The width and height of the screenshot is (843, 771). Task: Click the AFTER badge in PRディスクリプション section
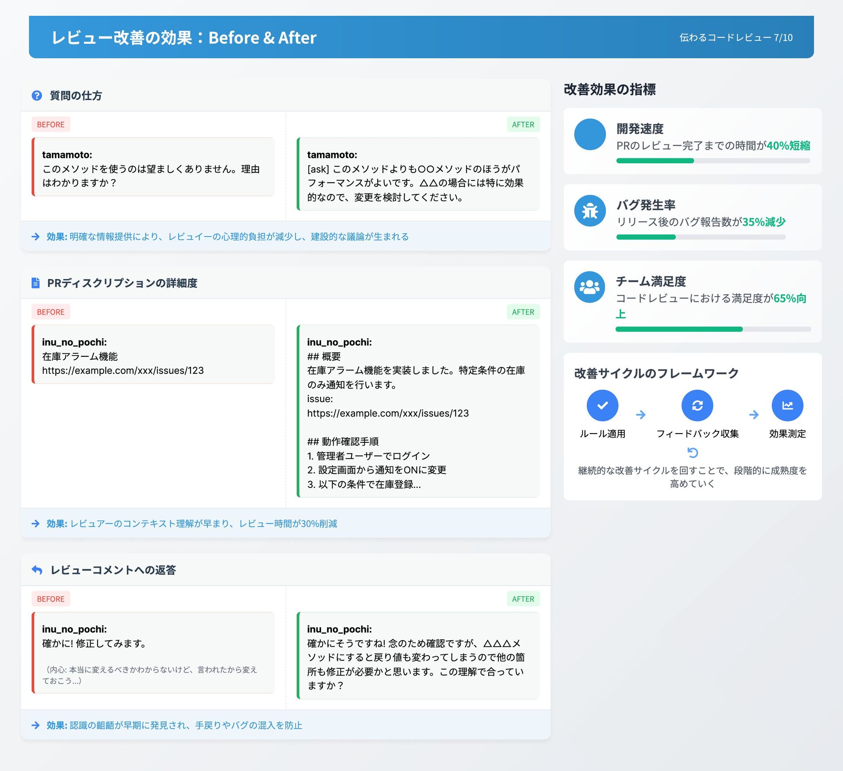click(x=523, y=312)
